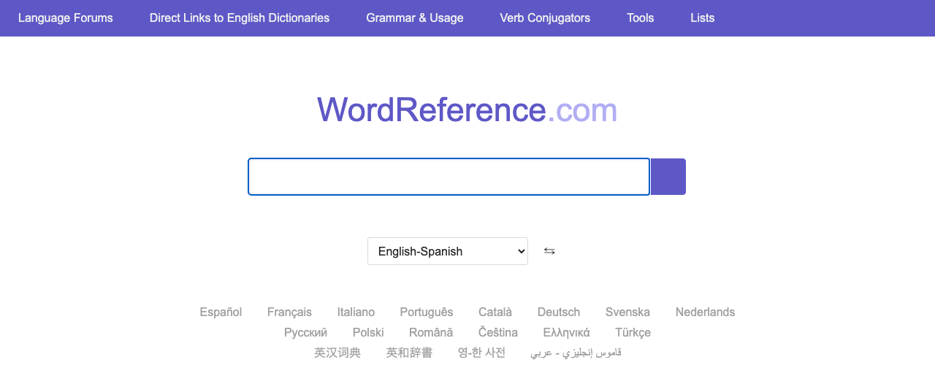Viewport: 935px width, 365px height.
Task: Click the WordReference.com logo
Action: (467, 110)
